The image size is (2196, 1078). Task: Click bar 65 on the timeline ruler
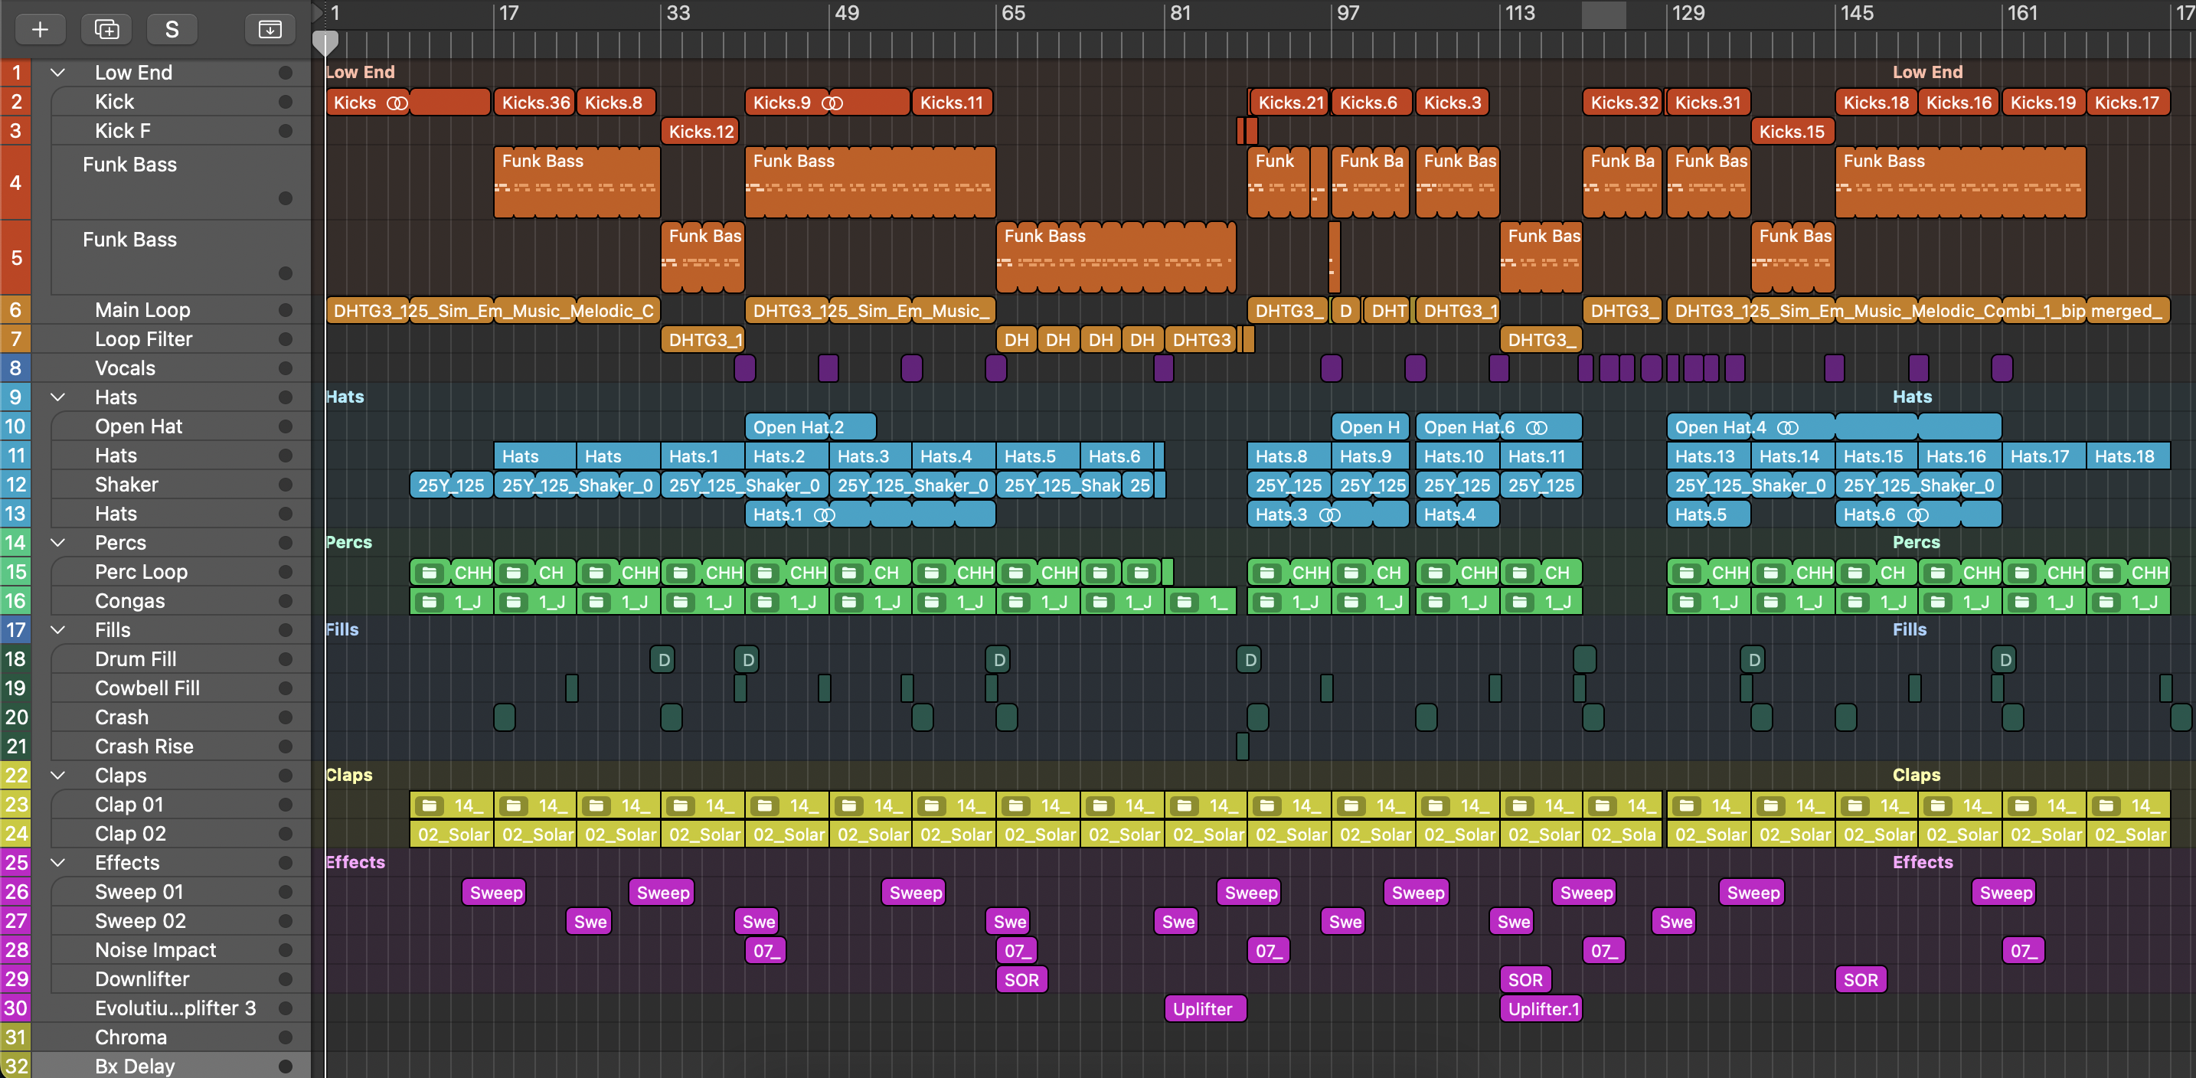(x=1012, y=14)
